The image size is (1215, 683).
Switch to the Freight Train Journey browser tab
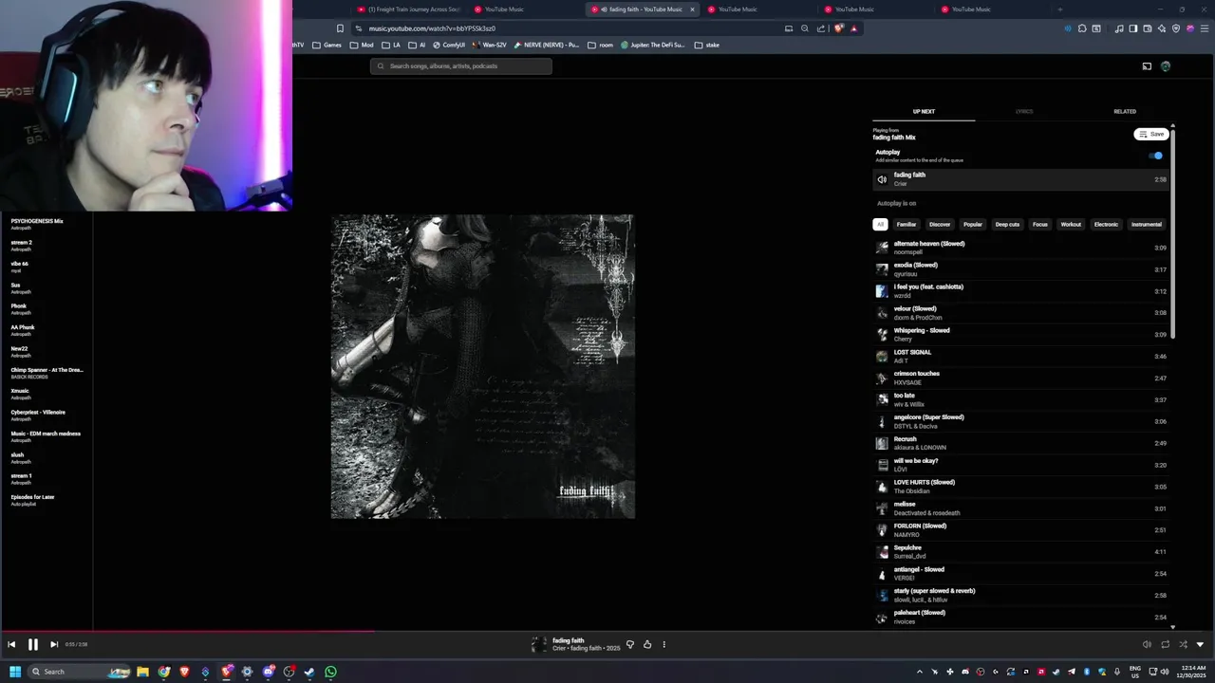pos(408,9)
